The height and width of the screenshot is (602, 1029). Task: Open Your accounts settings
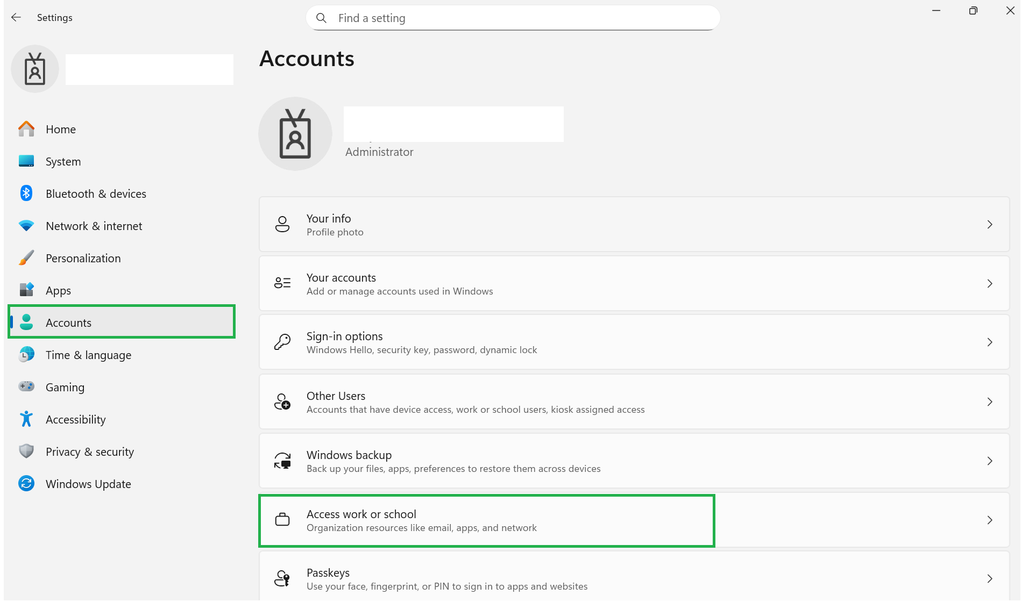[634, 283]
